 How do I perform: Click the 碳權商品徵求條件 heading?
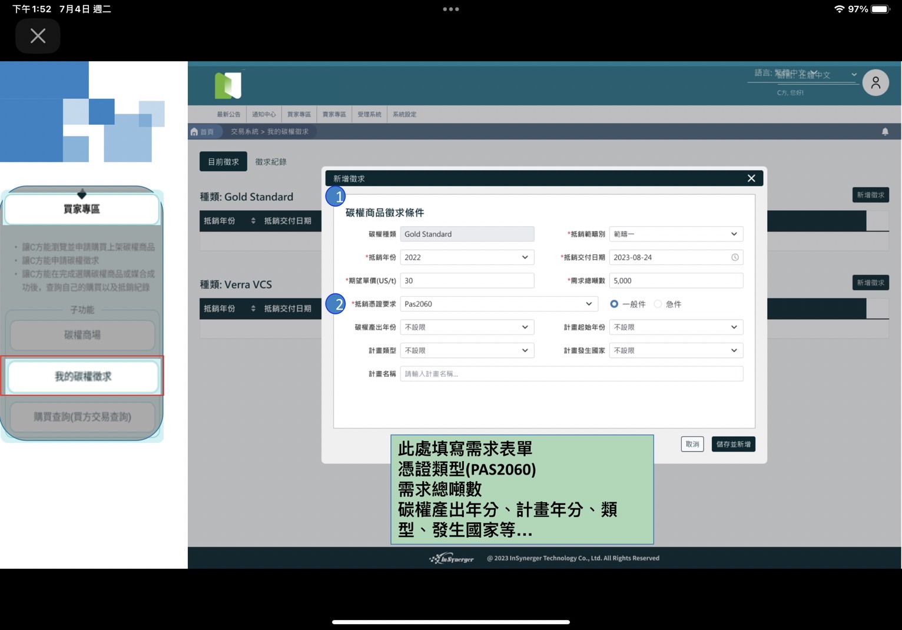click(x=384, y=213)
